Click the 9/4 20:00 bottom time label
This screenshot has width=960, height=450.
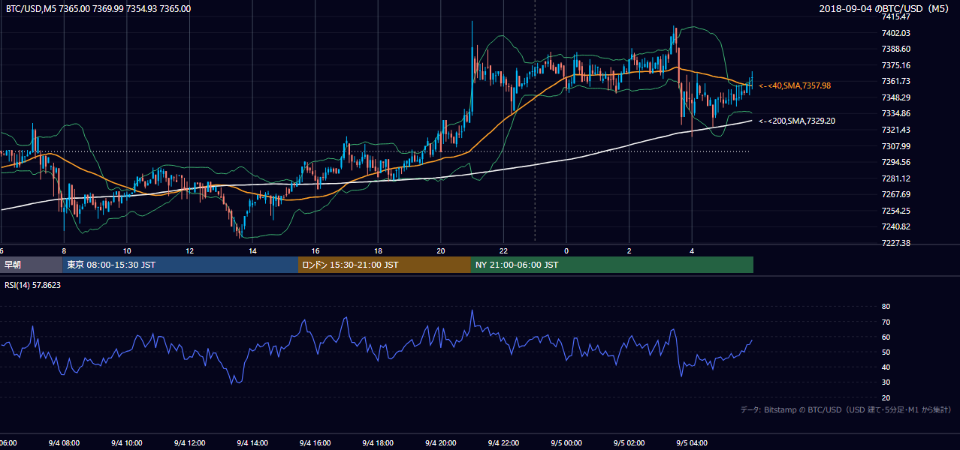pyautogui.click(x=440, y=443)
